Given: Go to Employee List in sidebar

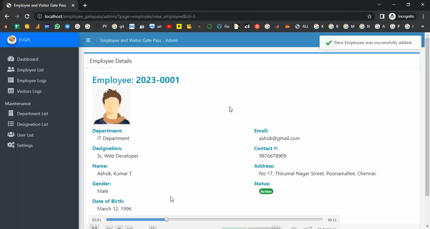Looking at the screenshot, I should pos(30,70).
